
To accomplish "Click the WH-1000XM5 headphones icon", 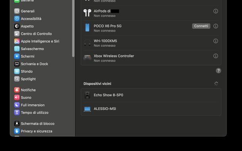I will 87,43.
